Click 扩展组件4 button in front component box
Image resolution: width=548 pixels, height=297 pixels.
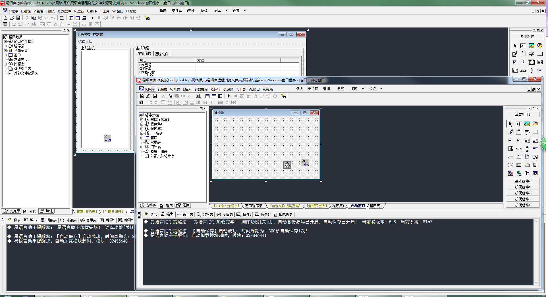(x=522, y=205)
